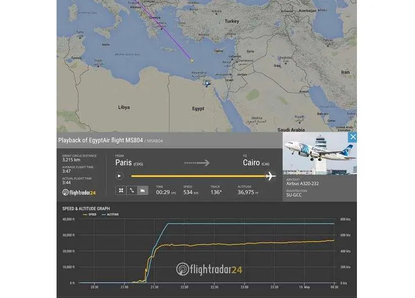The height and width of the screenshot is (298, 415).
Task: Click the Flightradar24 logo in panel
Action: point(79,192)
